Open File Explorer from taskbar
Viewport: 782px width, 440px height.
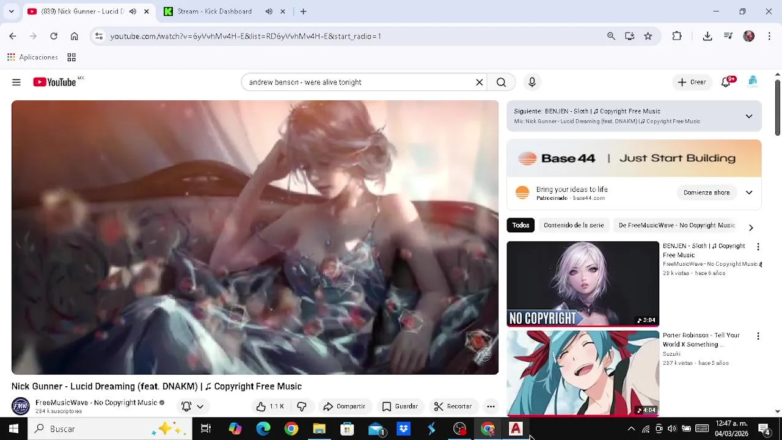point(319,429)
